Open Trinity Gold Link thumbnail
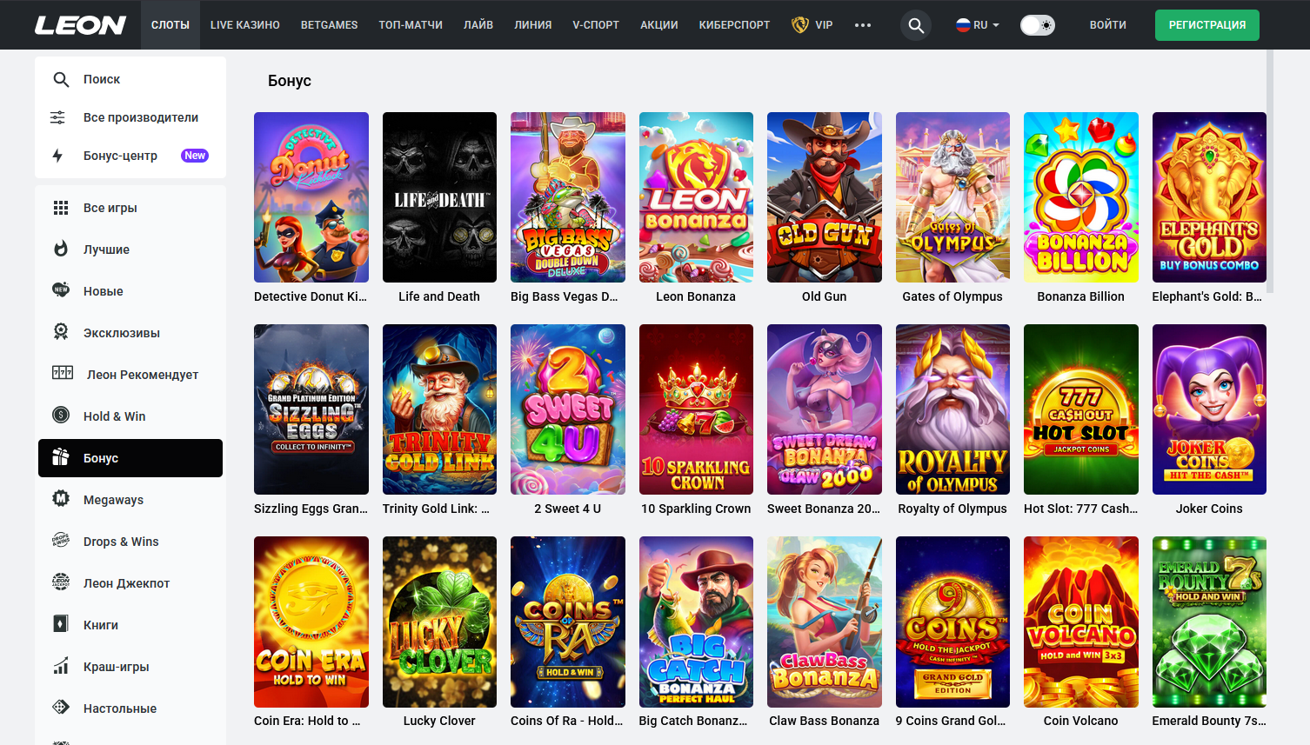1310x745 pixels. pyautogui.click(x=439, y=409)
